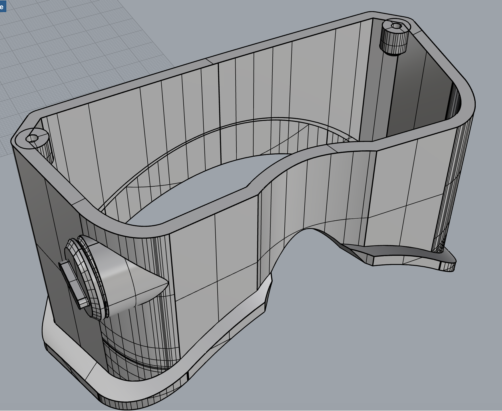Select the screw hole in left corner boss

[x=32, y=139]
